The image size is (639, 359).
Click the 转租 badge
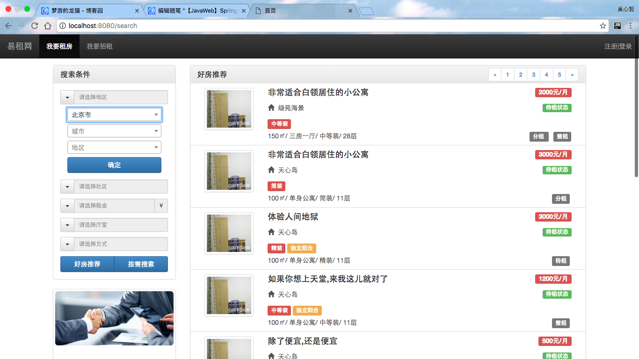[561, 261]
